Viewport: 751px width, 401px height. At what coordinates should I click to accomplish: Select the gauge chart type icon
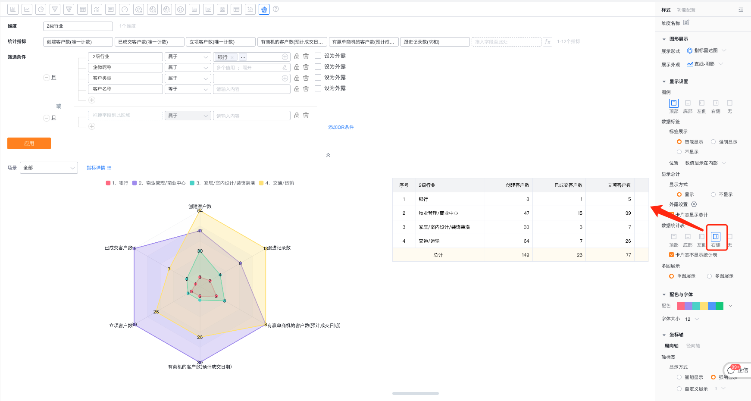[125, 9]
